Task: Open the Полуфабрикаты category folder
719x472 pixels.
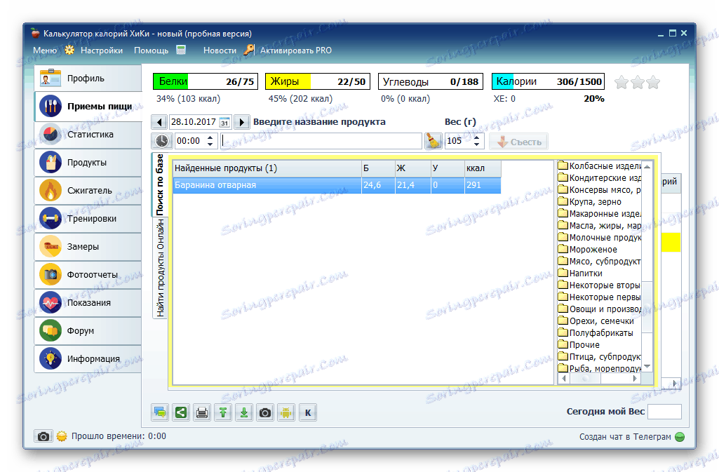Action: click(x=596, y=332)
